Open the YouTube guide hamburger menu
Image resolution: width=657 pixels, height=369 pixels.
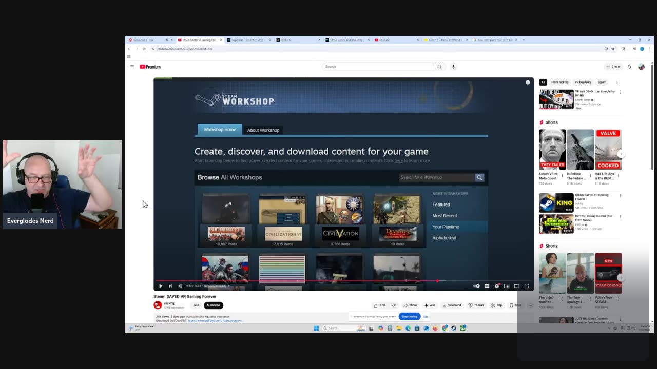click(x=132, y=67)
